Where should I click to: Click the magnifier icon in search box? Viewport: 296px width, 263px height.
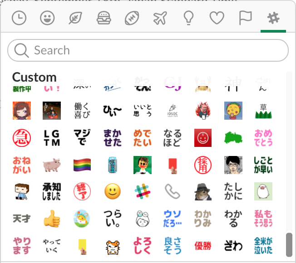[x=21, y=50]
